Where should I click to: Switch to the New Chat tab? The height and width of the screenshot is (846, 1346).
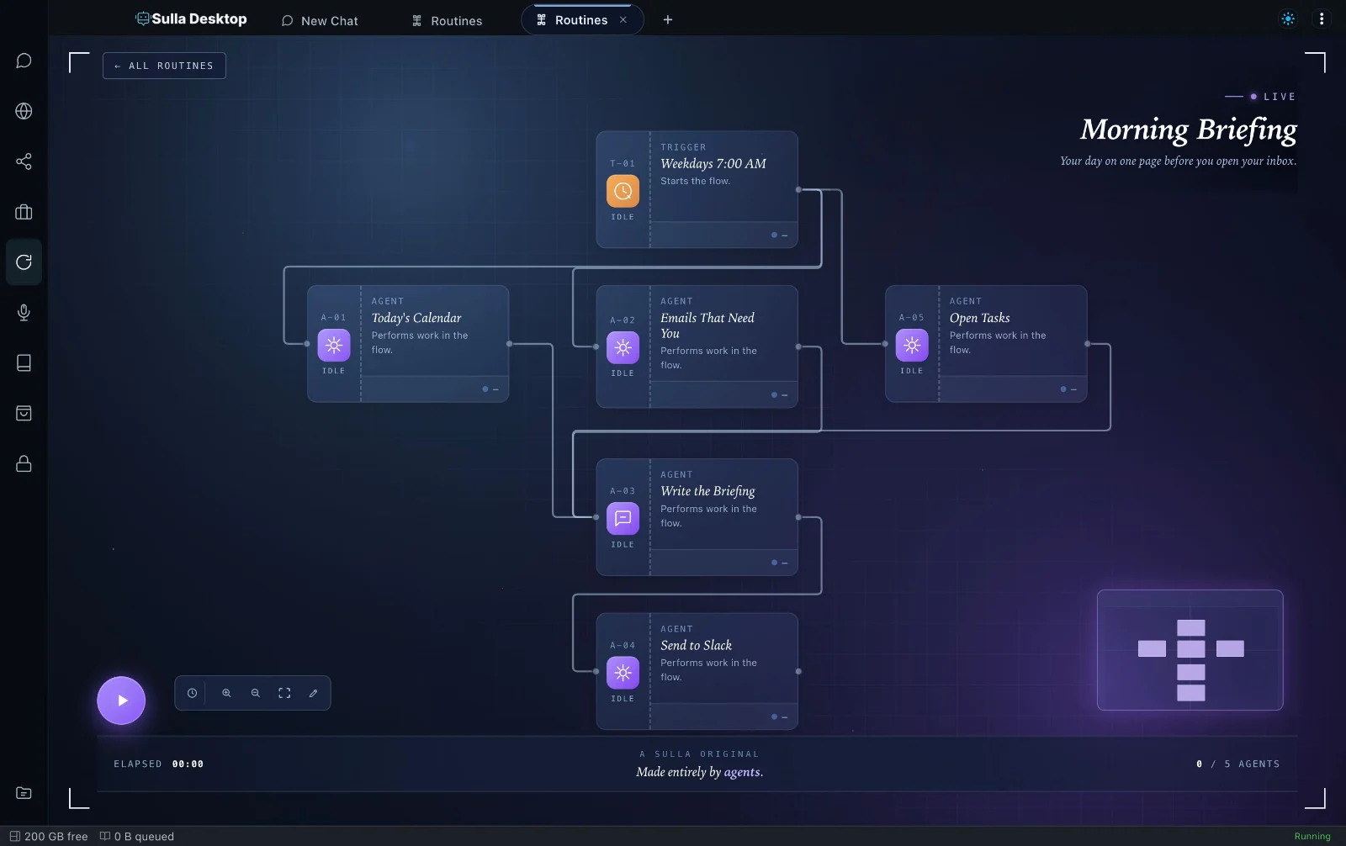(320, 20)
